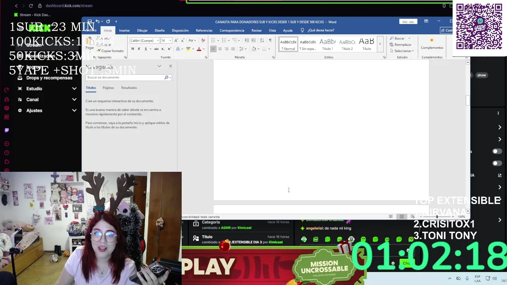Switch navigation pane to Resultados
The width and height of the screenshot is (507, 285).
[129, 88]
